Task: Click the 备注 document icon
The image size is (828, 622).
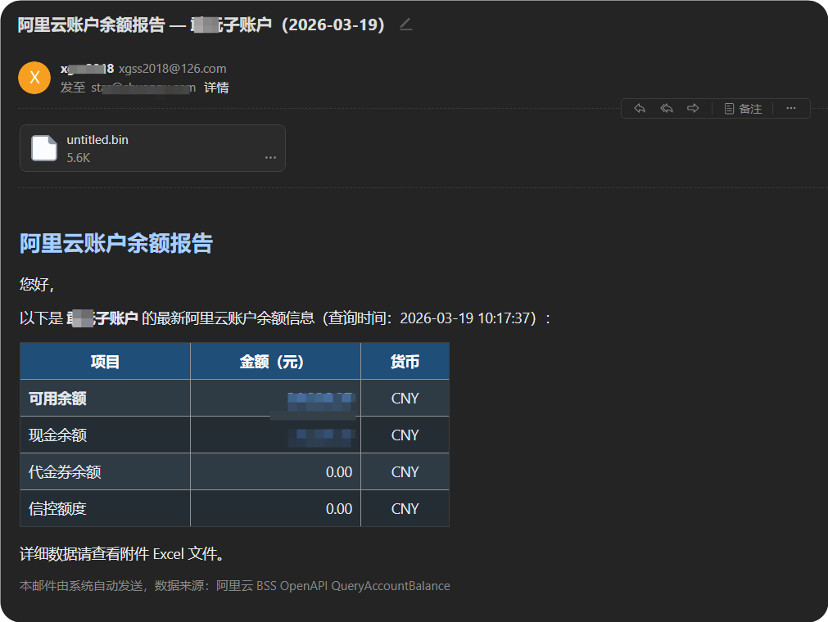Action: [728, 108]
